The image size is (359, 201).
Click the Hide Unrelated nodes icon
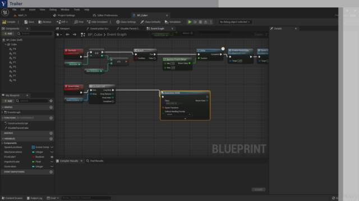[x=89, y=22]
